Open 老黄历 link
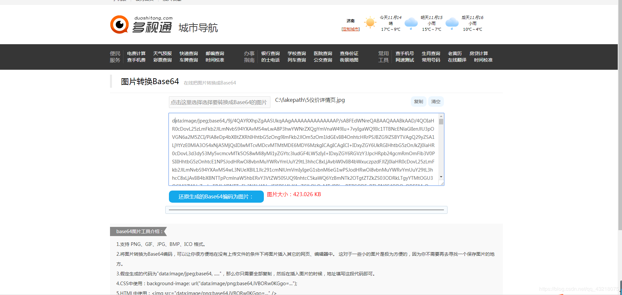Screen dimensions: 622x295 [455, 53]
